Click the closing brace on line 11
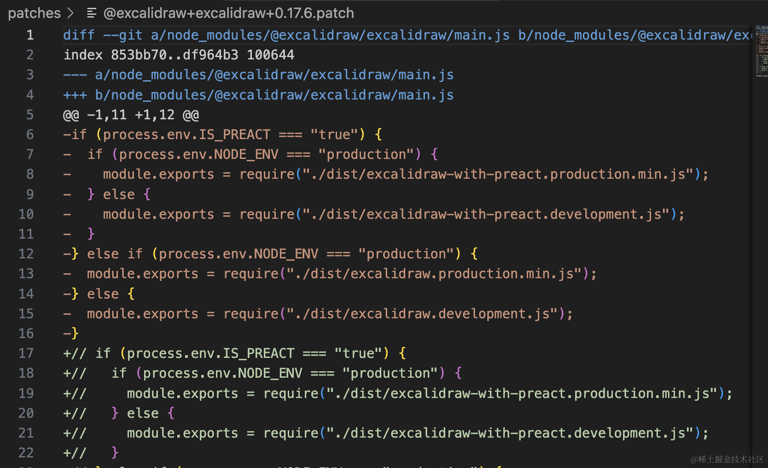Viewport: 768px width, 468px height. pyautogui.click(x=91, y=234)
